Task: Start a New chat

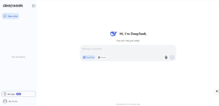Action: point(11,16)
